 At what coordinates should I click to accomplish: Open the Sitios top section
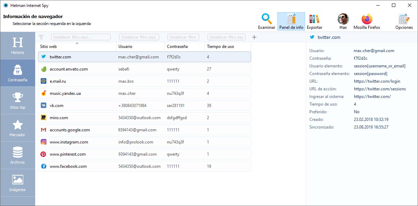pos(18,100)
